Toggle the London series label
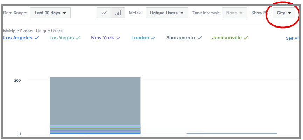Viewport: 303px width, 140px height. (140, 38)
